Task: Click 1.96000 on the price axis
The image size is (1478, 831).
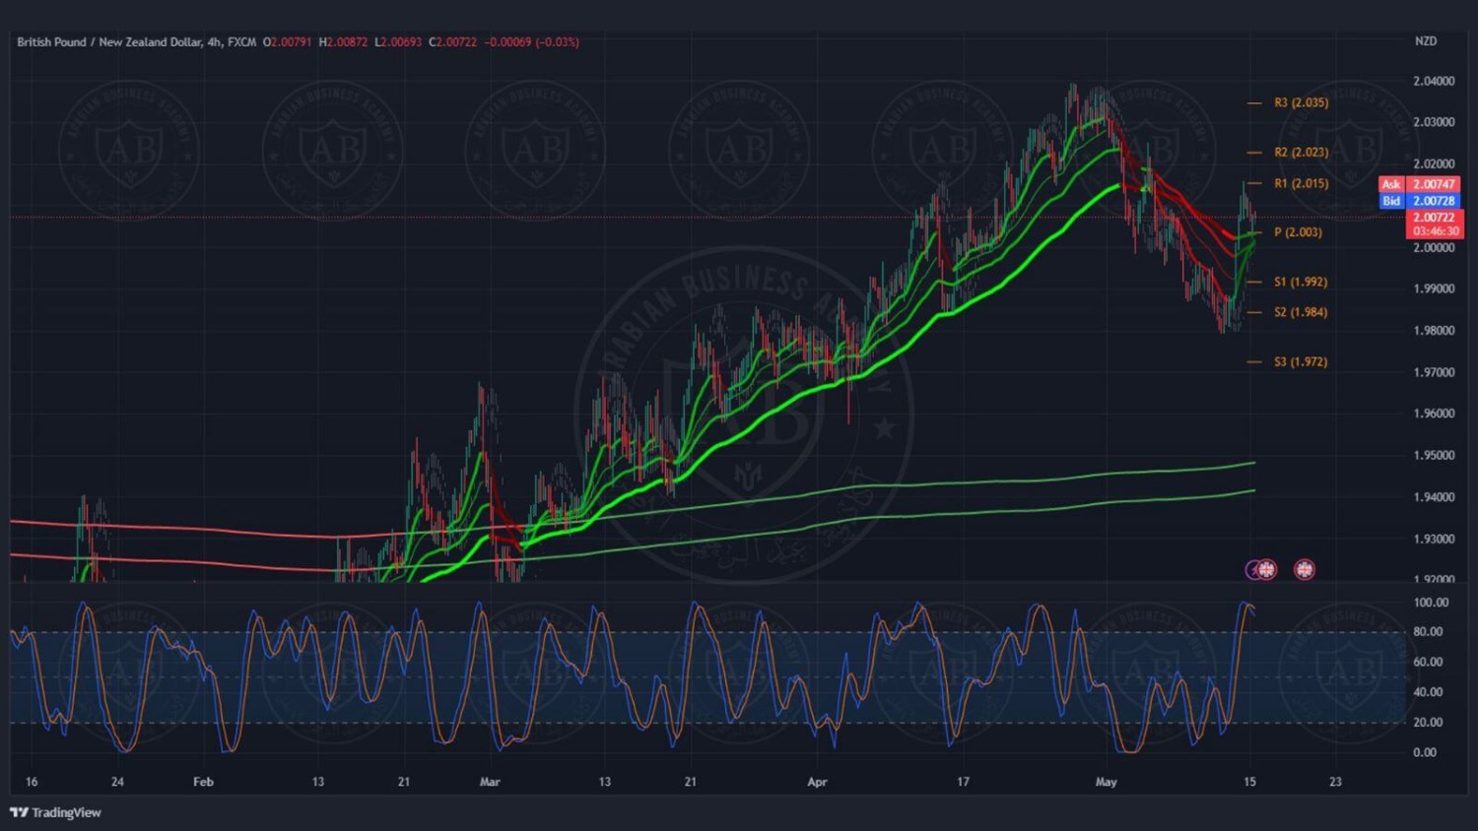Action: pyautogui.click(x=1434, y=414)
